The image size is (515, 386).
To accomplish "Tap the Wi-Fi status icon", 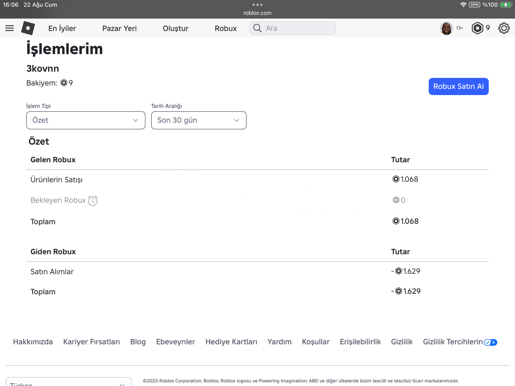I will pyautogui.click(x=463, y=5).
